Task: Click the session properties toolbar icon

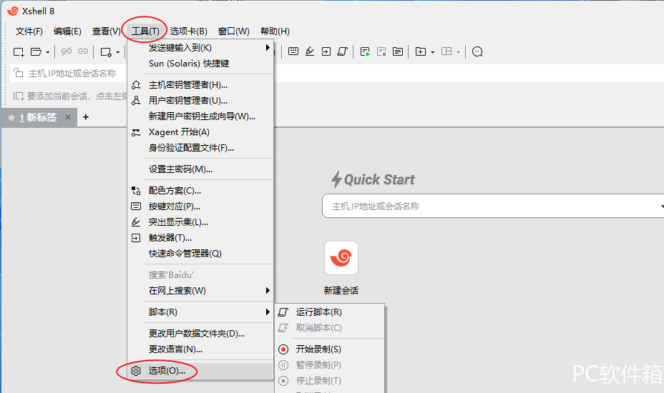Action: click(106, 52)
